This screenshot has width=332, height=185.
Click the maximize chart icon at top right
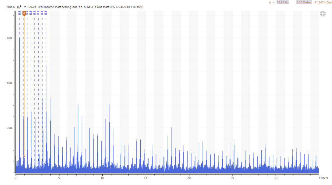click(323, 14)
